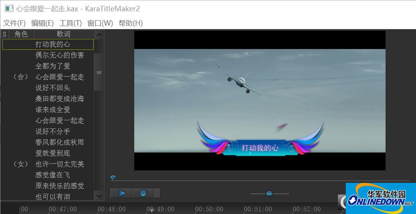The image size is (416, 214).
Task: Click the 歌词 column header
Action: (64, 34)
